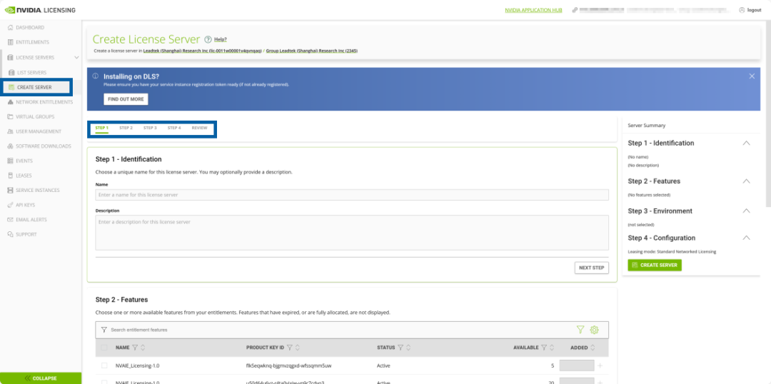The width and height of the screenshot is (771, 384).
Task: Focus the Description text area
Action: 352,233
